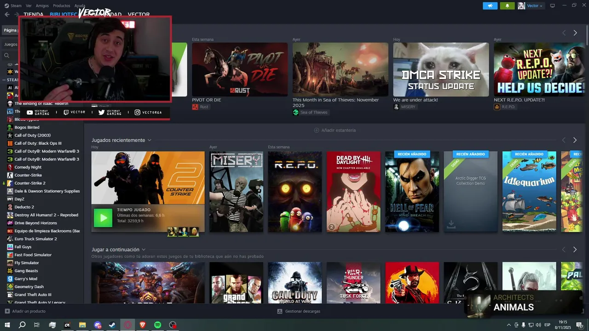Open Steam from the Windows taskbar
Image resolution: width=589 pixels, height=331 pixels.
click(x=112, y=325)
